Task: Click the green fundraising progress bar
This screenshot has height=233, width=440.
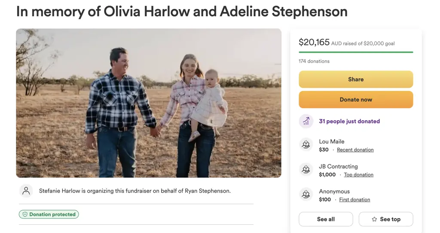Action: 356,52
